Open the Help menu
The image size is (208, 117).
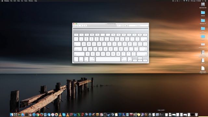[x=36, y=1]
